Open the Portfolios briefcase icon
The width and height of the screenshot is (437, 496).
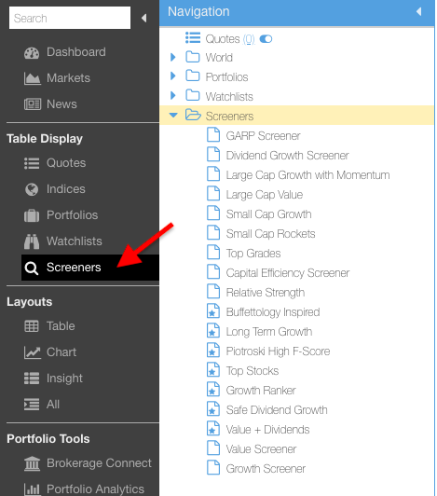(32, 215)
